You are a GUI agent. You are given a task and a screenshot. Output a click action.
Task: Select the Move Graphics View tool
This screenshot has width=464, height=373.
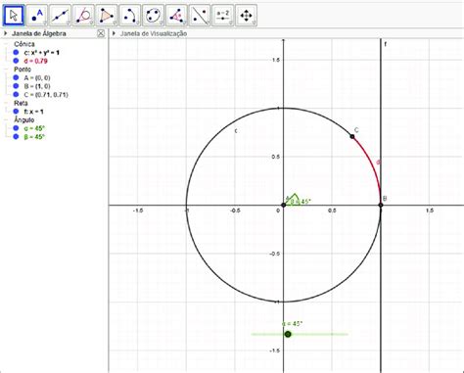246,16
